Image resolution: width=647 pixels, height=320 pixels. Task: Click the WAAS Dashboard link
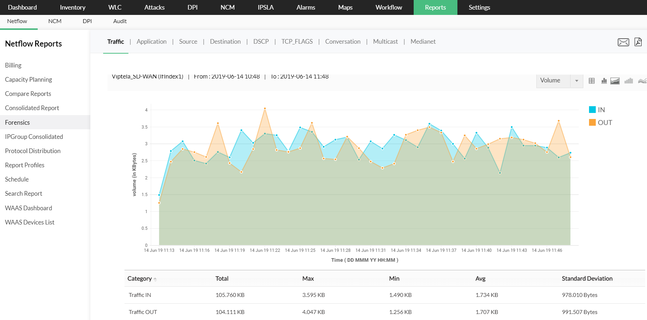click(x=28, y=208)
